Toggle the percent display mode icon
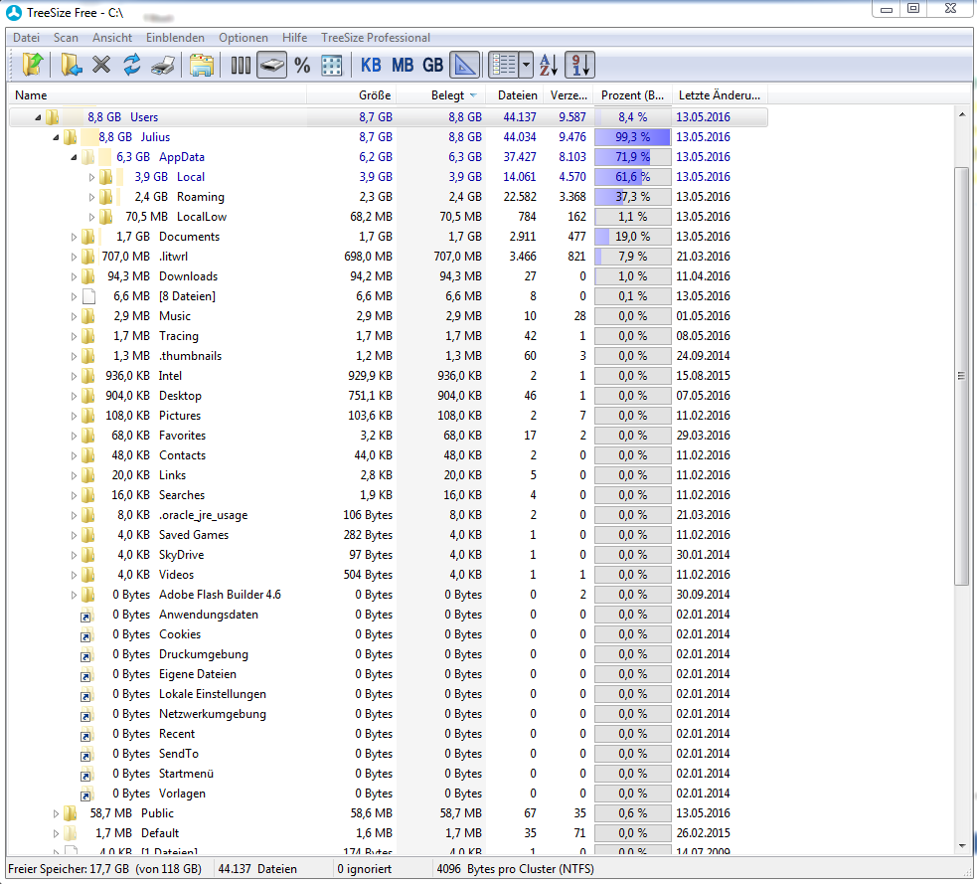 pyautogui.click(x=302, y=65)
